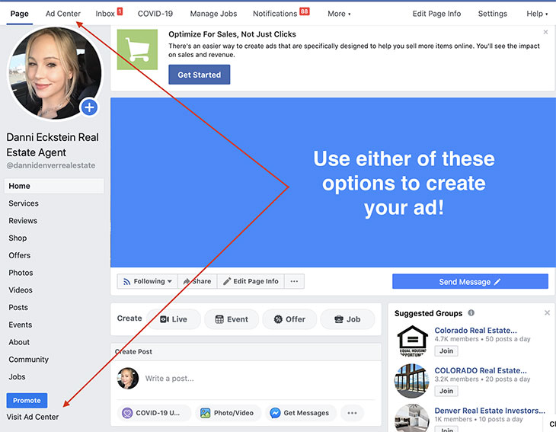Open the COVID-19 tab
This screenshot has width=556, height=432.
155,14
